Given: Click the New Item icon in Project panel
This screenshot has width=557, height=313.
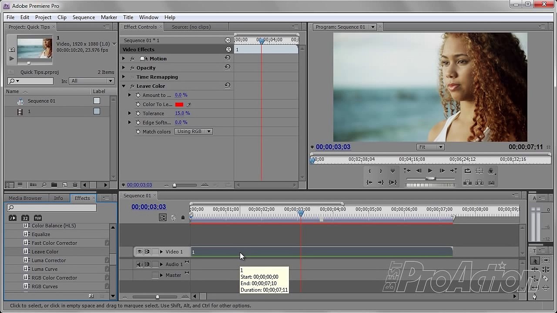Looking at the screenshot, I should (x=64, y=185).
